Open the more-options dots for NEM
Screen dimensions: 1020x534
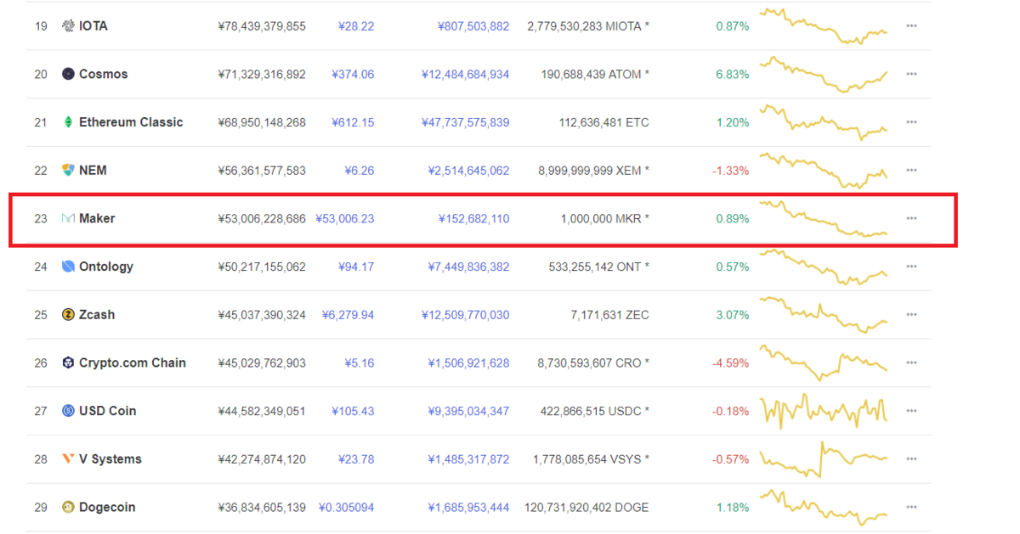coord(911,171)
